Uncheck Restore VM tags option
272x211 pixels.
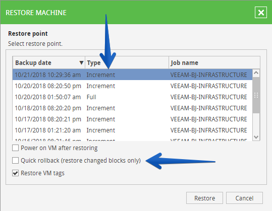coord(16,173)
